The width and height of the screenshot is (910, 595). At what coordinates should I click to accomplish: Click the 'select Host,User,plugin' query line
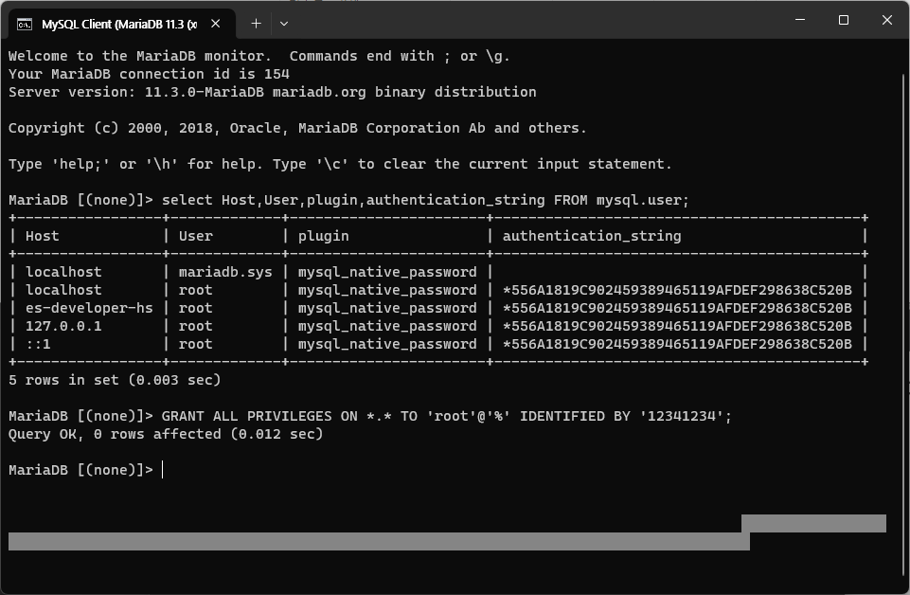pos(348,200)
